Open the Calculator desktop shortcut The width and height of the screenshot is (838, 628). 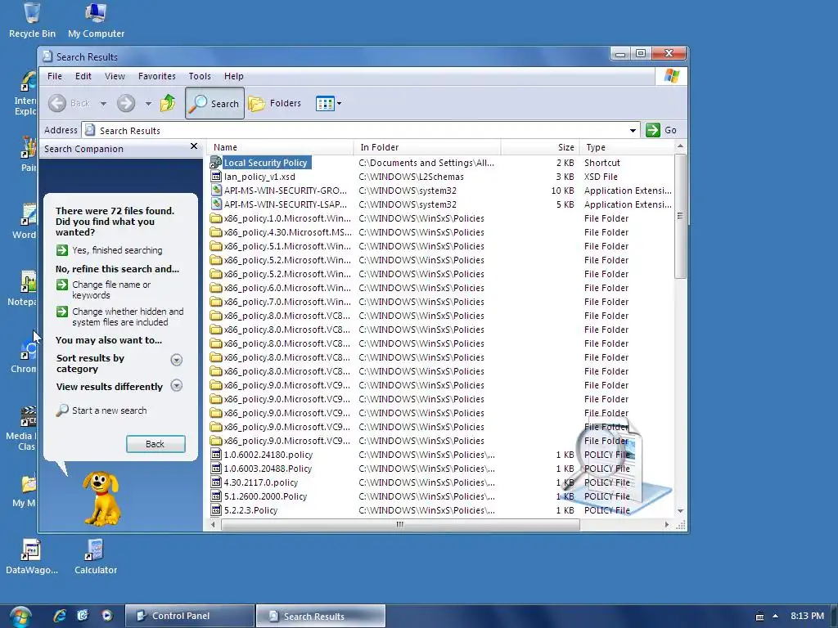[95, 556]
